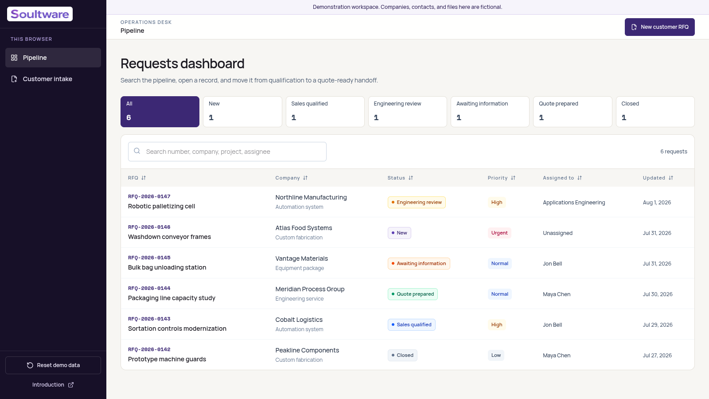The height and width of the screenshot is (399, 709).
Task: Filter by Sales qualified tab
Action: (325, 112)
